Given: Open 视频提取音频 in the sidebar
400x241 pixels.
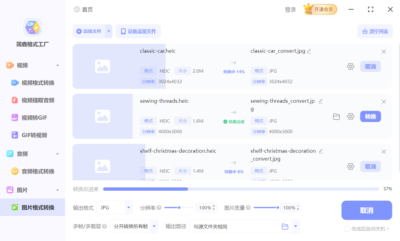Looking at the screenshot, I should [x=33, y=100].
